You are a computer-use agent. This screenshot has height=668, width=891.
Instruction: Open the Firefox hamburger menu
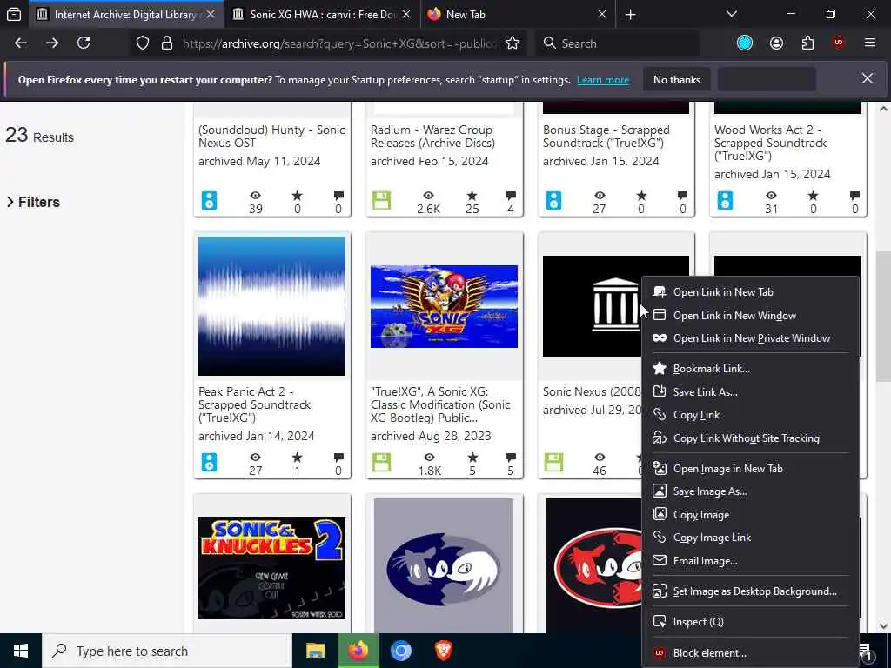(870, 43)
